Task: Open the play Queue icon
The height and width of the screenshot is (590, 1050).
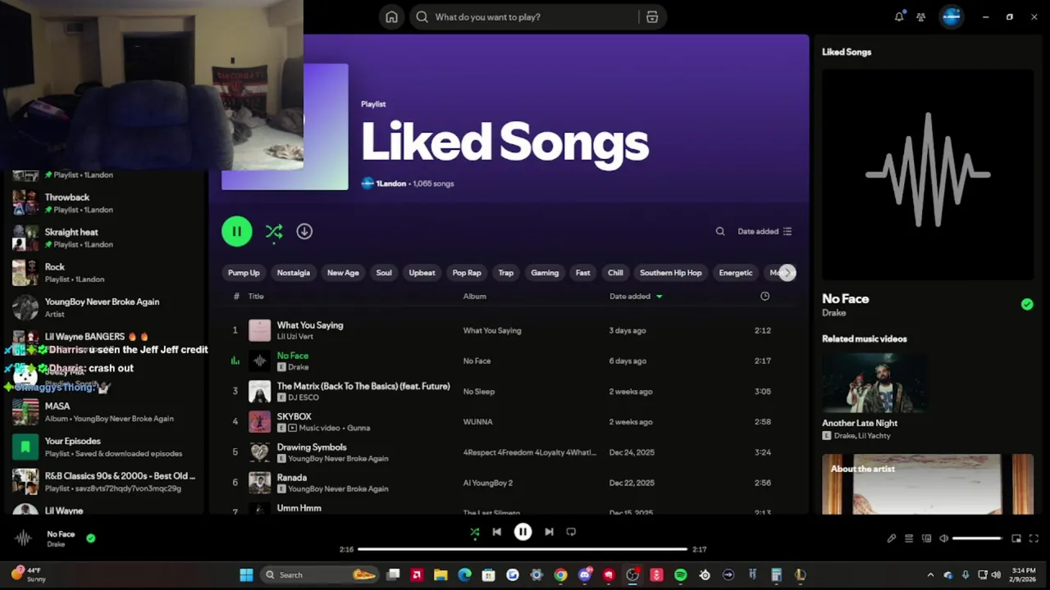Action: pos(909,538)
